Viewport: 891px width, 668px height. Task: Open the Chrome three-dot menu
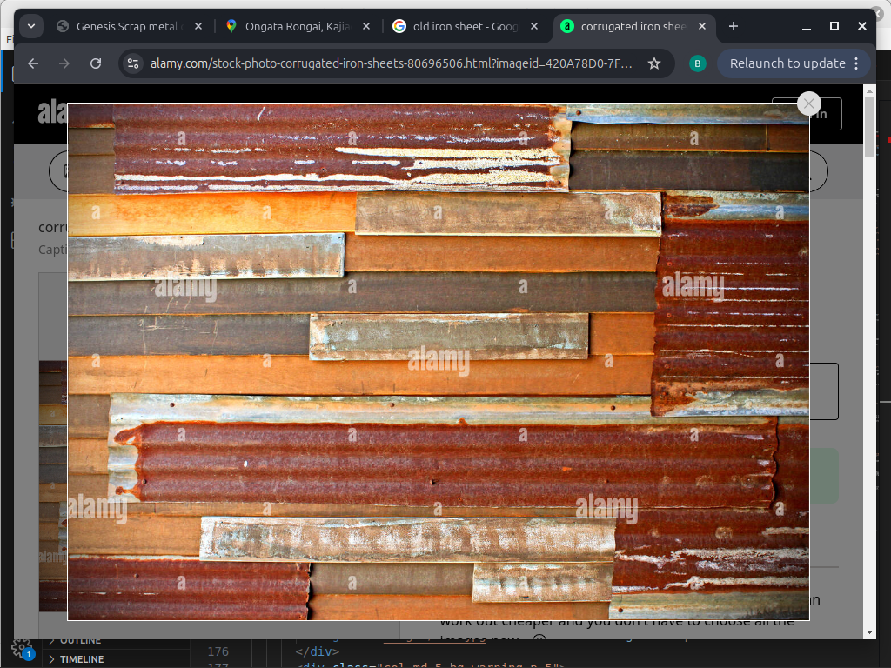(857, 63)
